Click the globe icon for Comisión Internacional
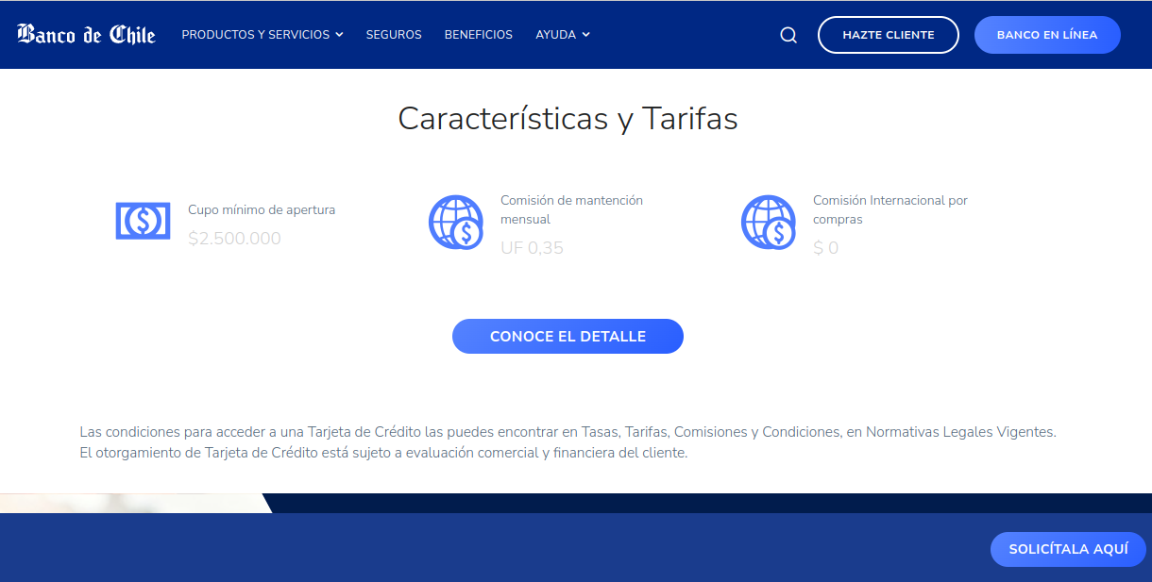Viewport: 1152px width, 582px height. [769, 223]
